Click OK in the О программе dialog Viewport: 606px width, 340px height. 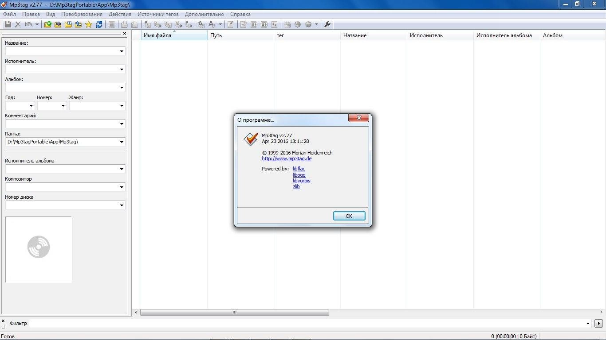click(349, 216)
